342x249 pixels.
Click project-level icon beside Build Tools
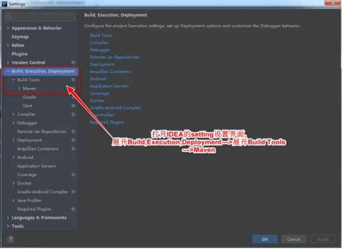click(73, 80)
